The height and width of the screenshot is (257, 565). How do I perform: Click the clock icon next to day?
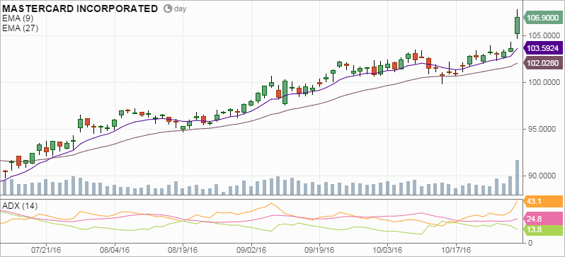click(x=168, y=8)
